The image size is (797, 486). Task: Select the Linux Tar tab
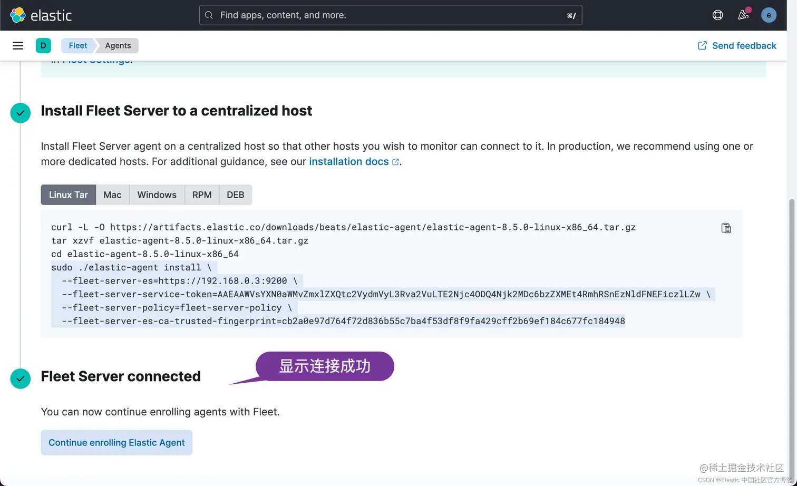[69, 195]
